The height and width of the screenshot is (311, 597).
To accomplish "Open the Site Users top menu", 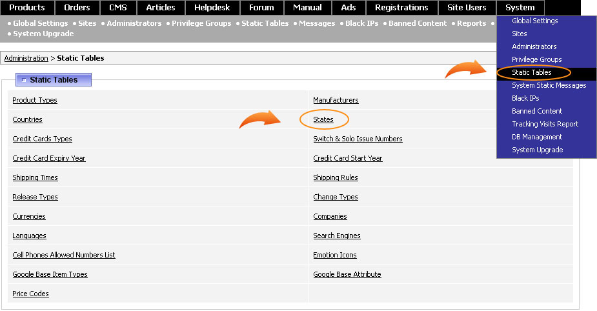I will tap(467, 8).
